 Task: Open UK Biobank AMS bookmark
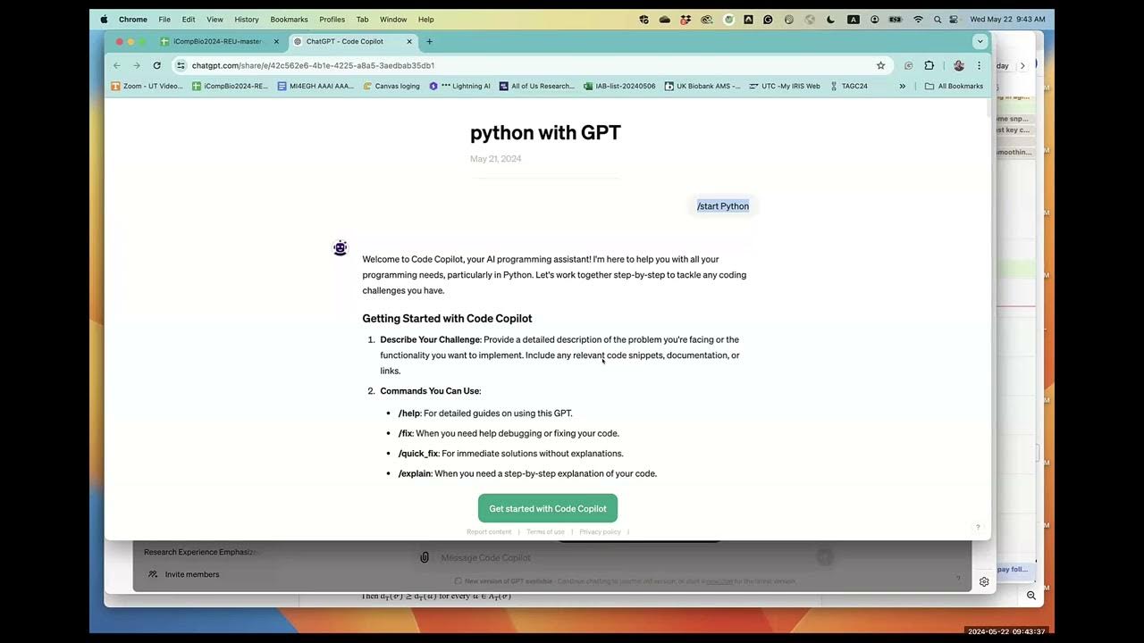tap(702, 87)
